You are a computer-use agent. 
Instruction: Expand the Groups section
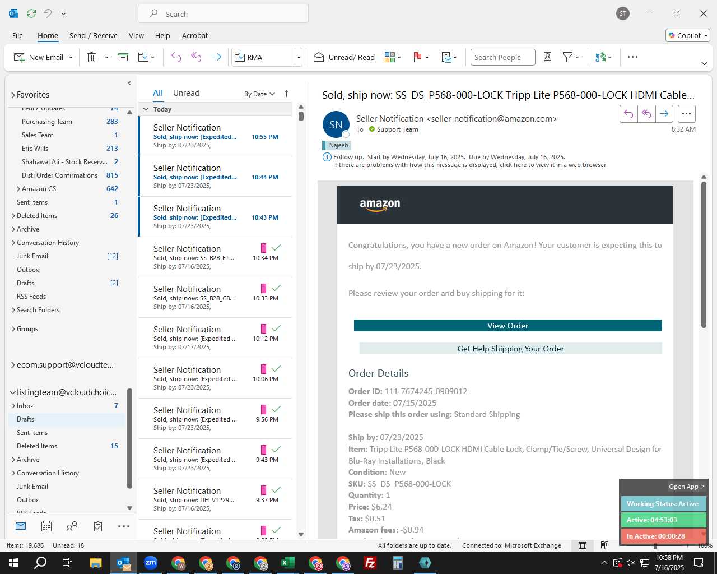[x=13, y=329]
